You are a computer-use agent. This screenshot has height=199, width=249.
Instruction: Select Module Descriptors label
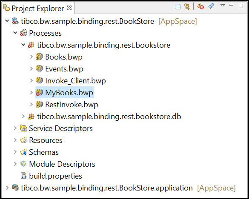(x=62, y=164)
